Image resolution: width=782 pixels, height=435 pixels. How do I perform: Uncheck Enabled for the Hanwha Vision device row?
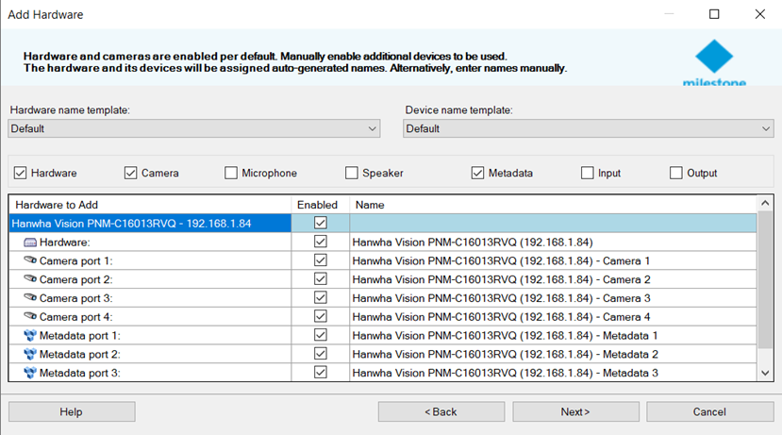[321, 223]
